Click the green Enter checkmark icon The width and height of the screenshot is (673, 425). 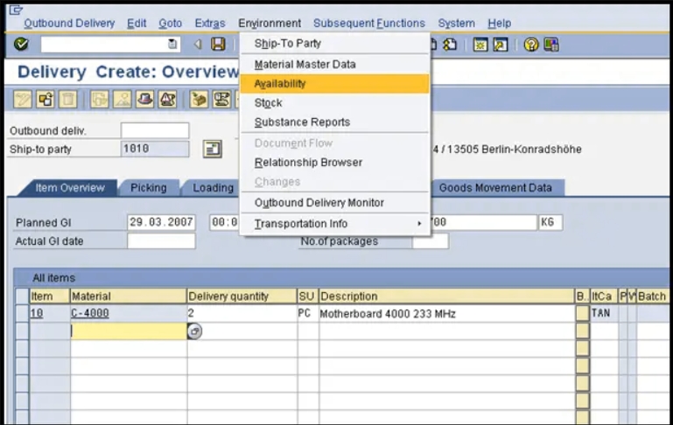point(22,45)
